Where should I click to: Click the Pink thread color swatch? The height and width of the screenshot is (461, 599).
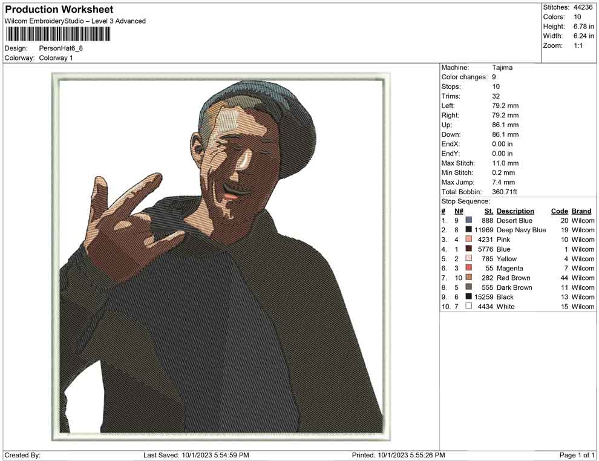[469, 239]
